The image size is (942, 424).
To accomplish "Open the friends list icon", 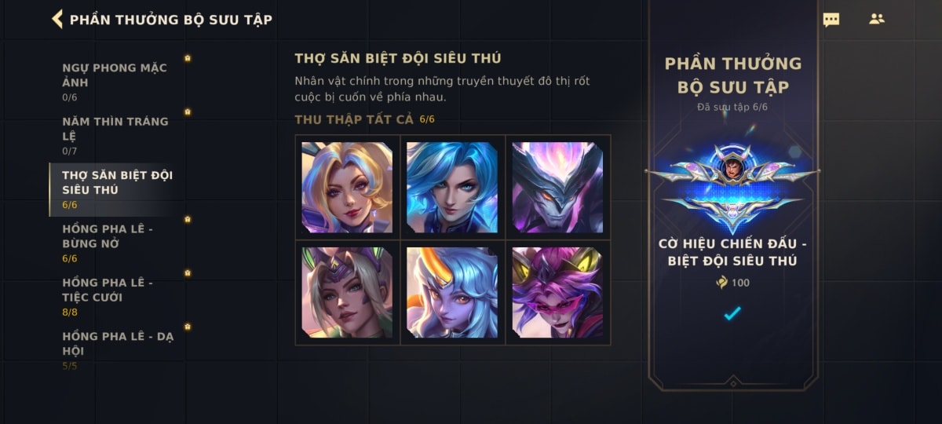I will 877,19.
